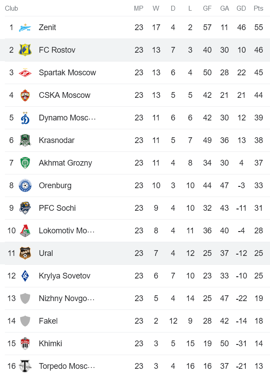Click the Akhmat Grozny logo
Image resolution: width=270 pixels, height=379 pixels.
point(25,163)
